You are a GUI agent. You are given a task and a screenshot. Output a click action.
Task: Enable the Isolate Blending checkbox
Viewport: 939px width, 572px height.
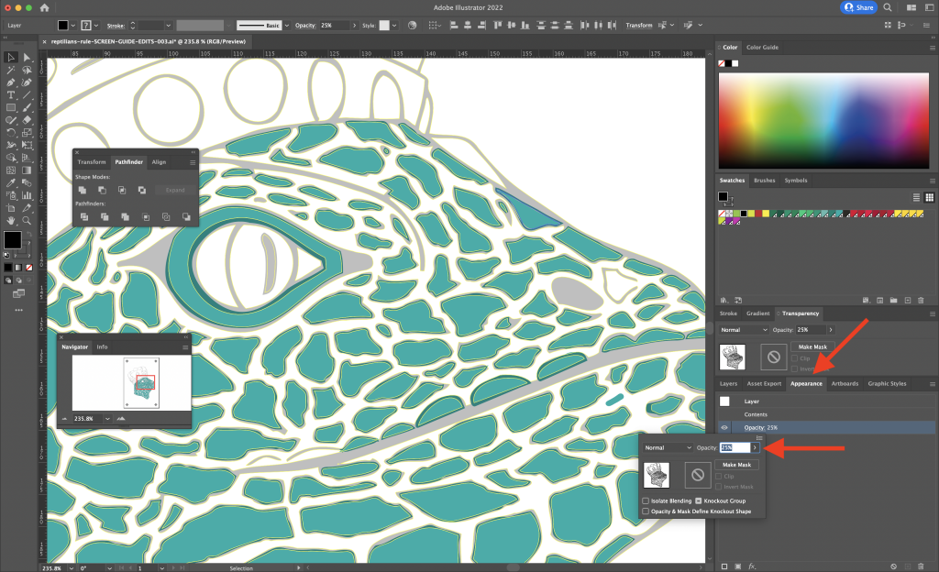tap(646, 501)
